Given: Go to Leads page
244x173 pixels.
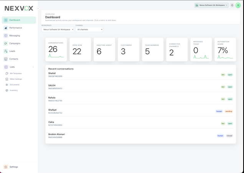Looking at the screenshot, I should (19, 51).
